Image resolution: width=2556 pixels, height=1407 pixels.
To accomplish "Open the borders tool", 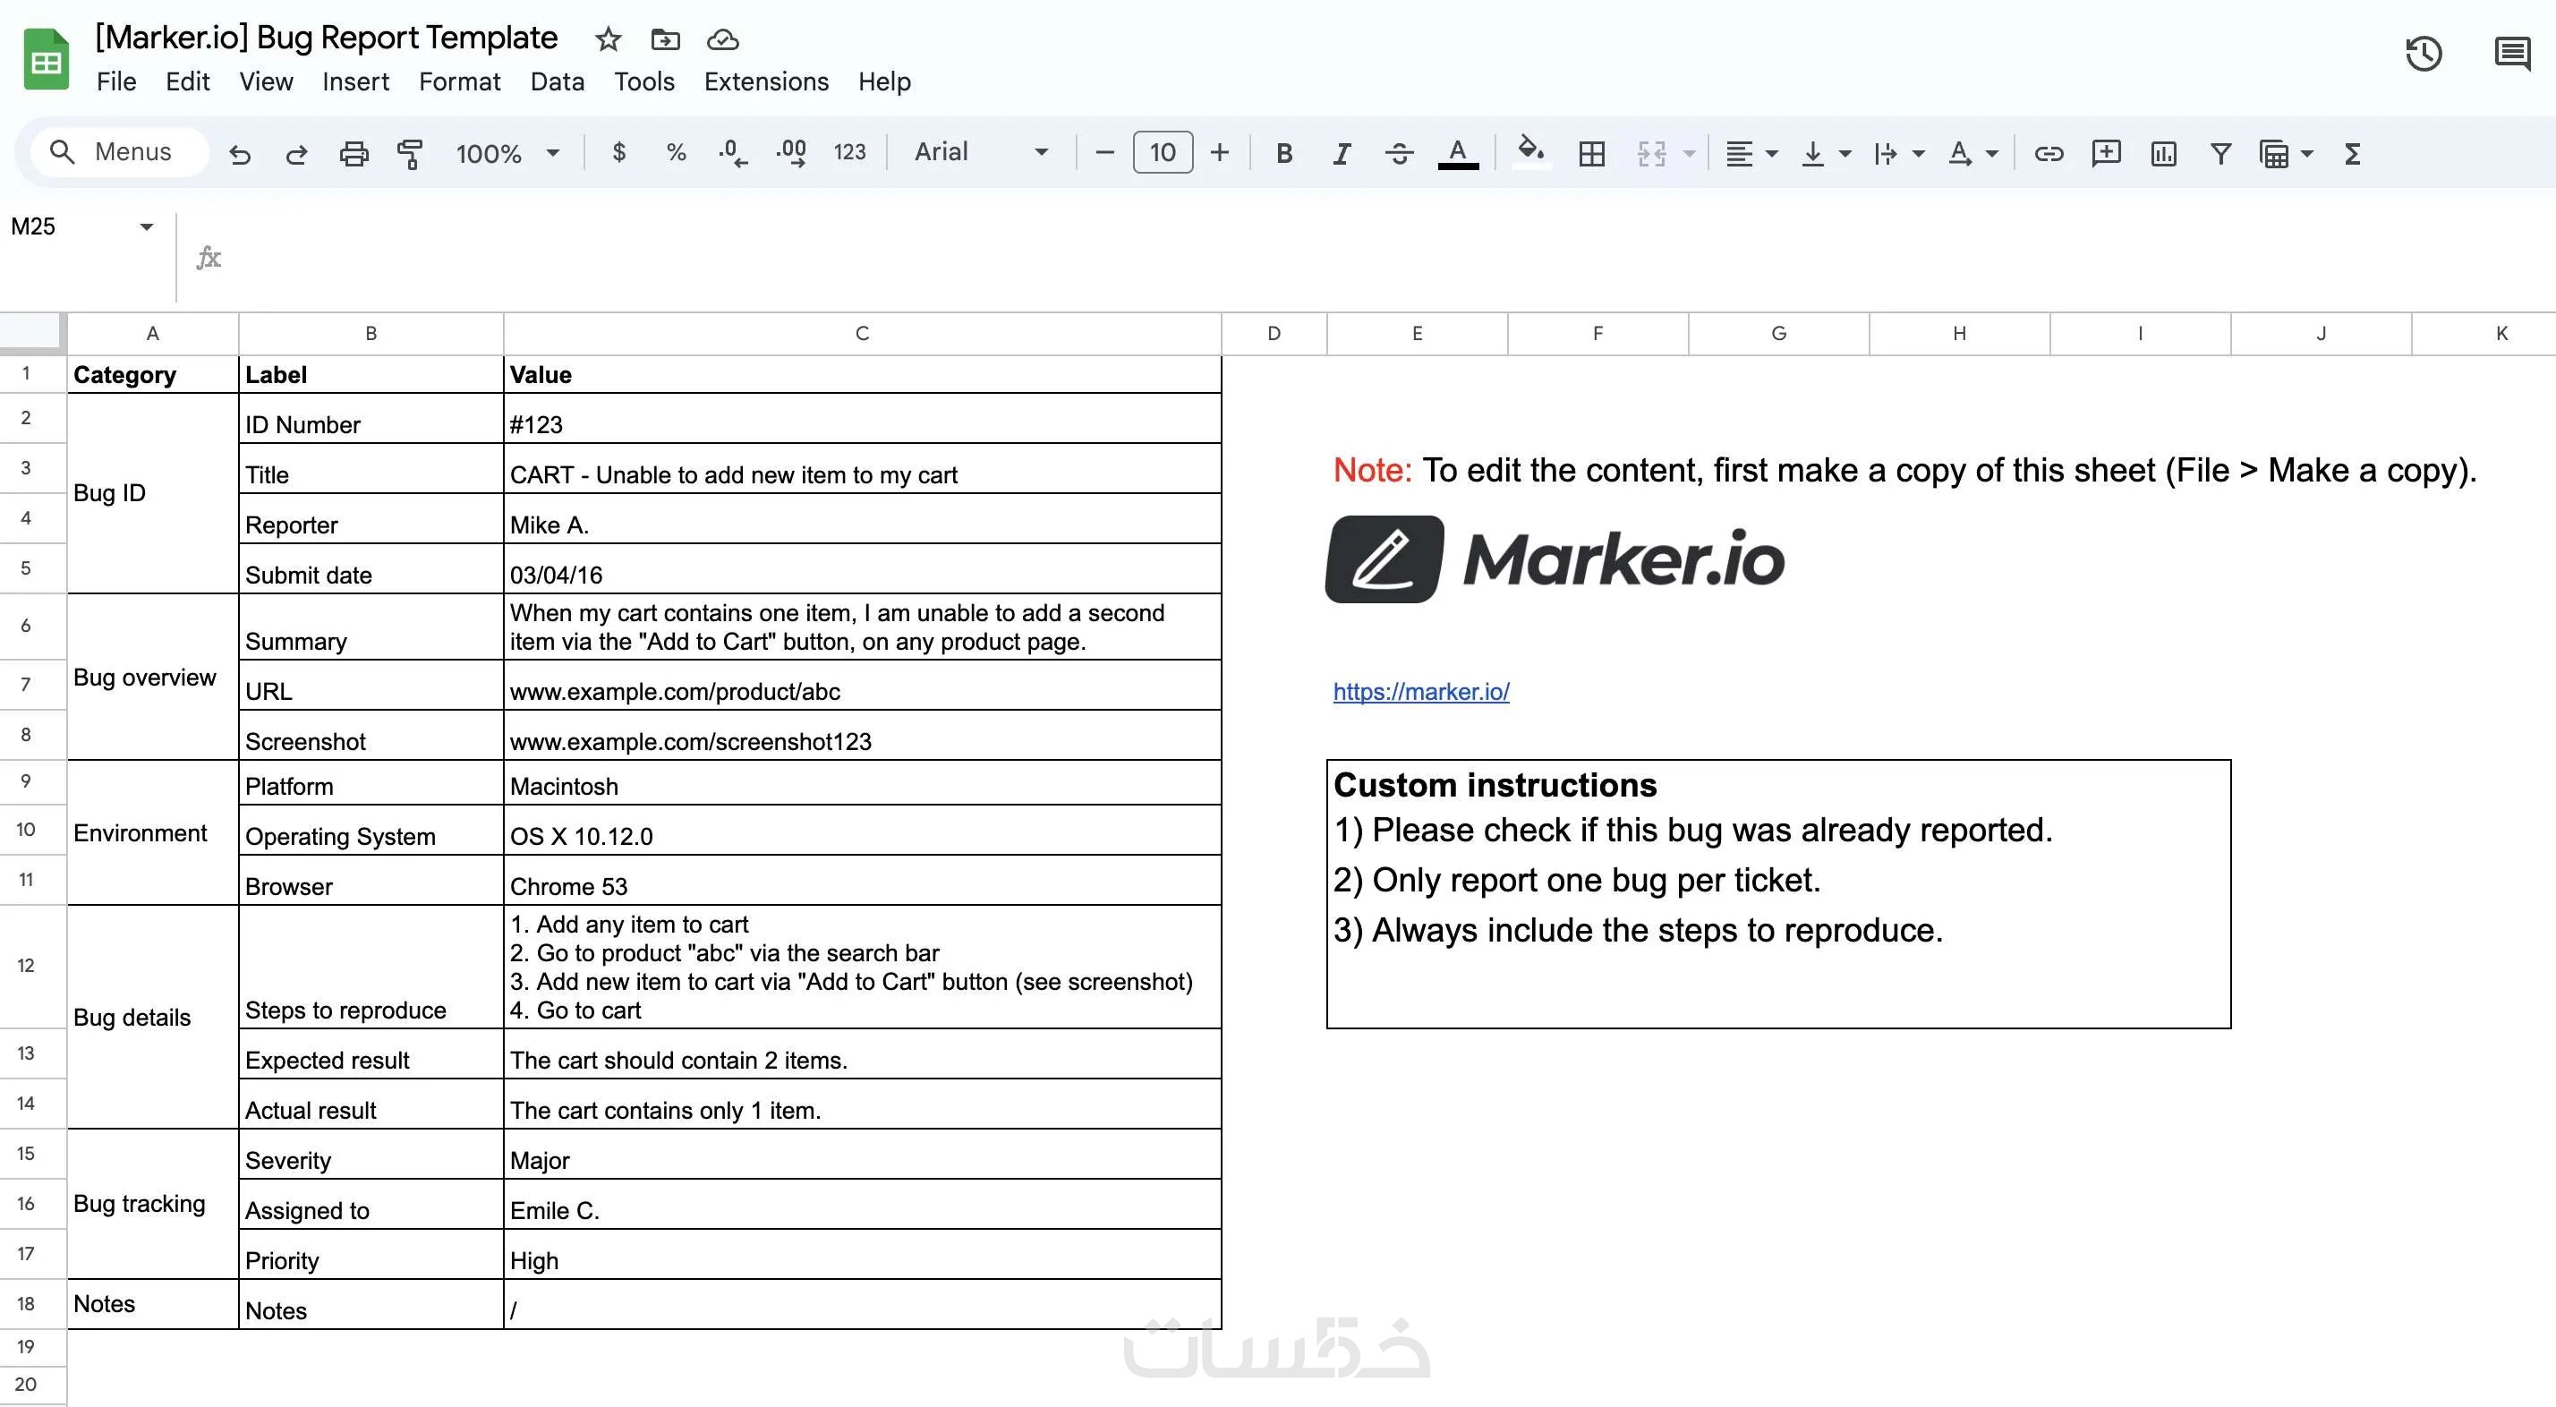I will tap(1591, 153).
